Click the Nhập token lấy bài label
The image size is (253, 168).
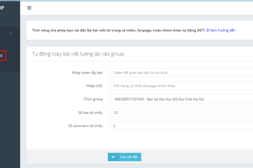(87, 73)
